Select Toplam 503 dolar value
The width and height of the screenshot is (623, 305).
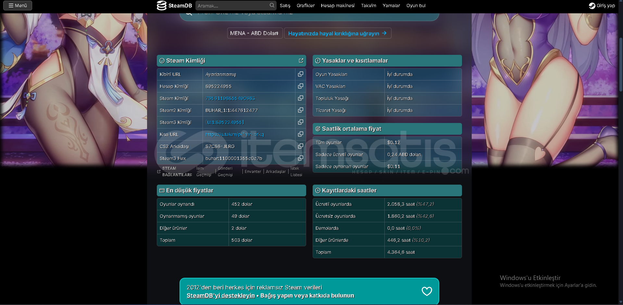pyautogui.click(x=242, y=240)
